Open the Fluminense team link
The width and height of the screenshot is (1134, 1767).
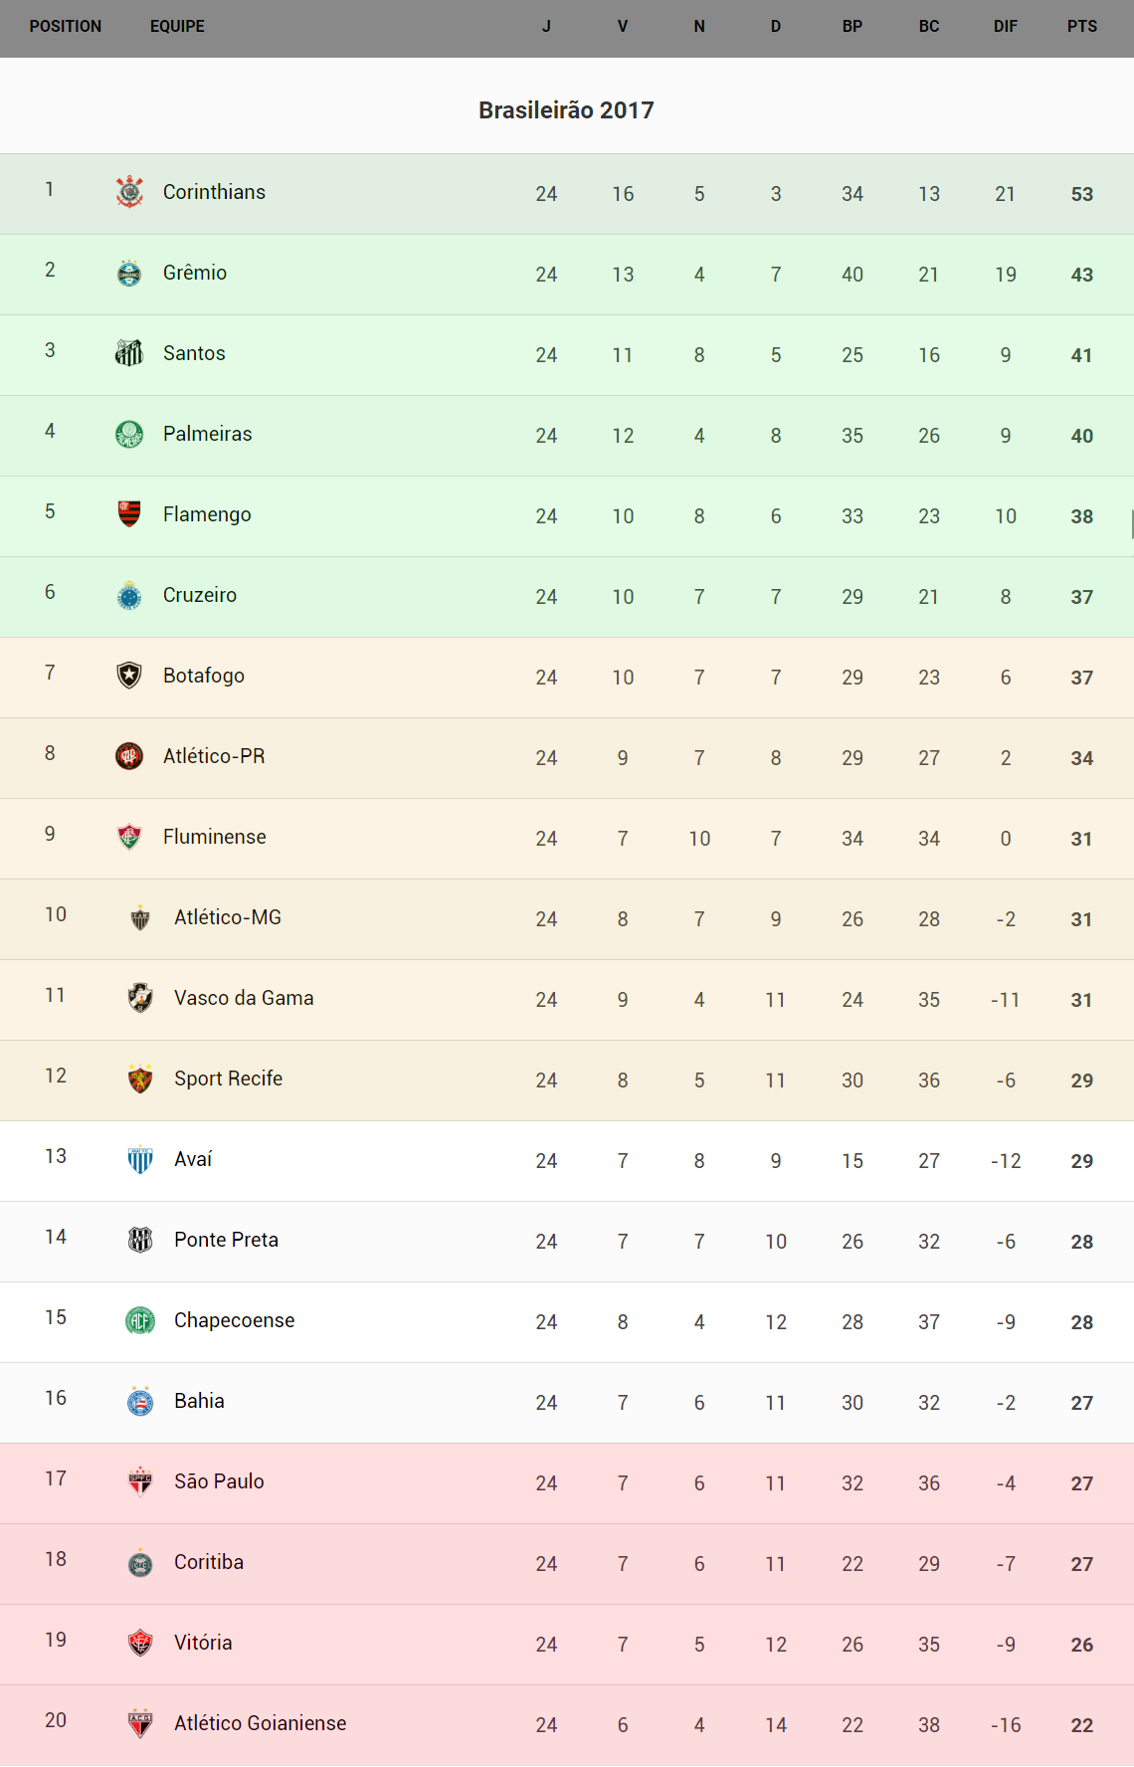(215, 837)
